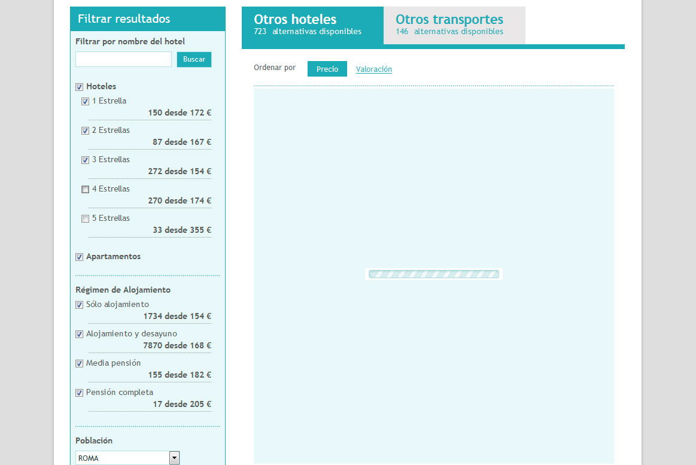Uncheck Alojamiento y desayuno

[79, 334]
